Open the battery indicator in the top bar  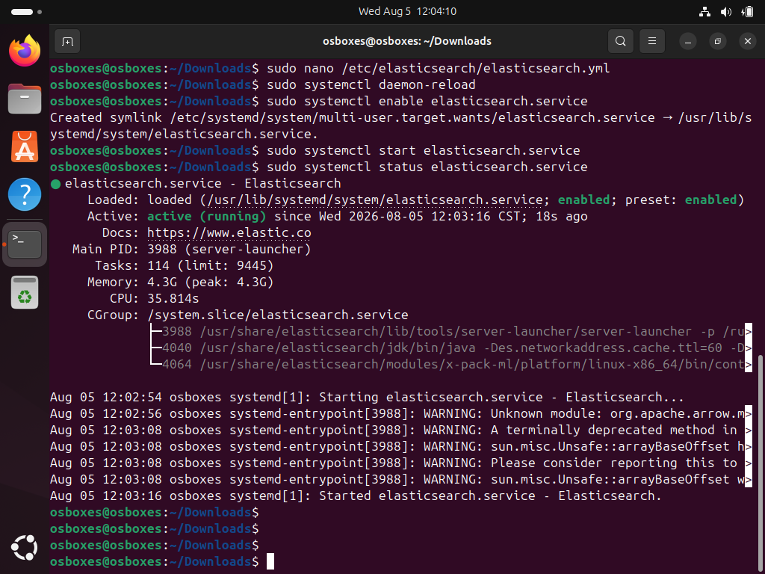(747, 12)
